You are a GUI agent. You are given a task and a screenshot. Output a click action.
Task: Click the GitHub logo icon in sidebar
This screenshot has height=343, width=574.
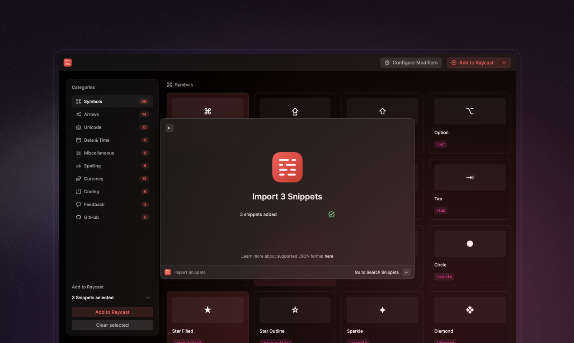[79, 218]
